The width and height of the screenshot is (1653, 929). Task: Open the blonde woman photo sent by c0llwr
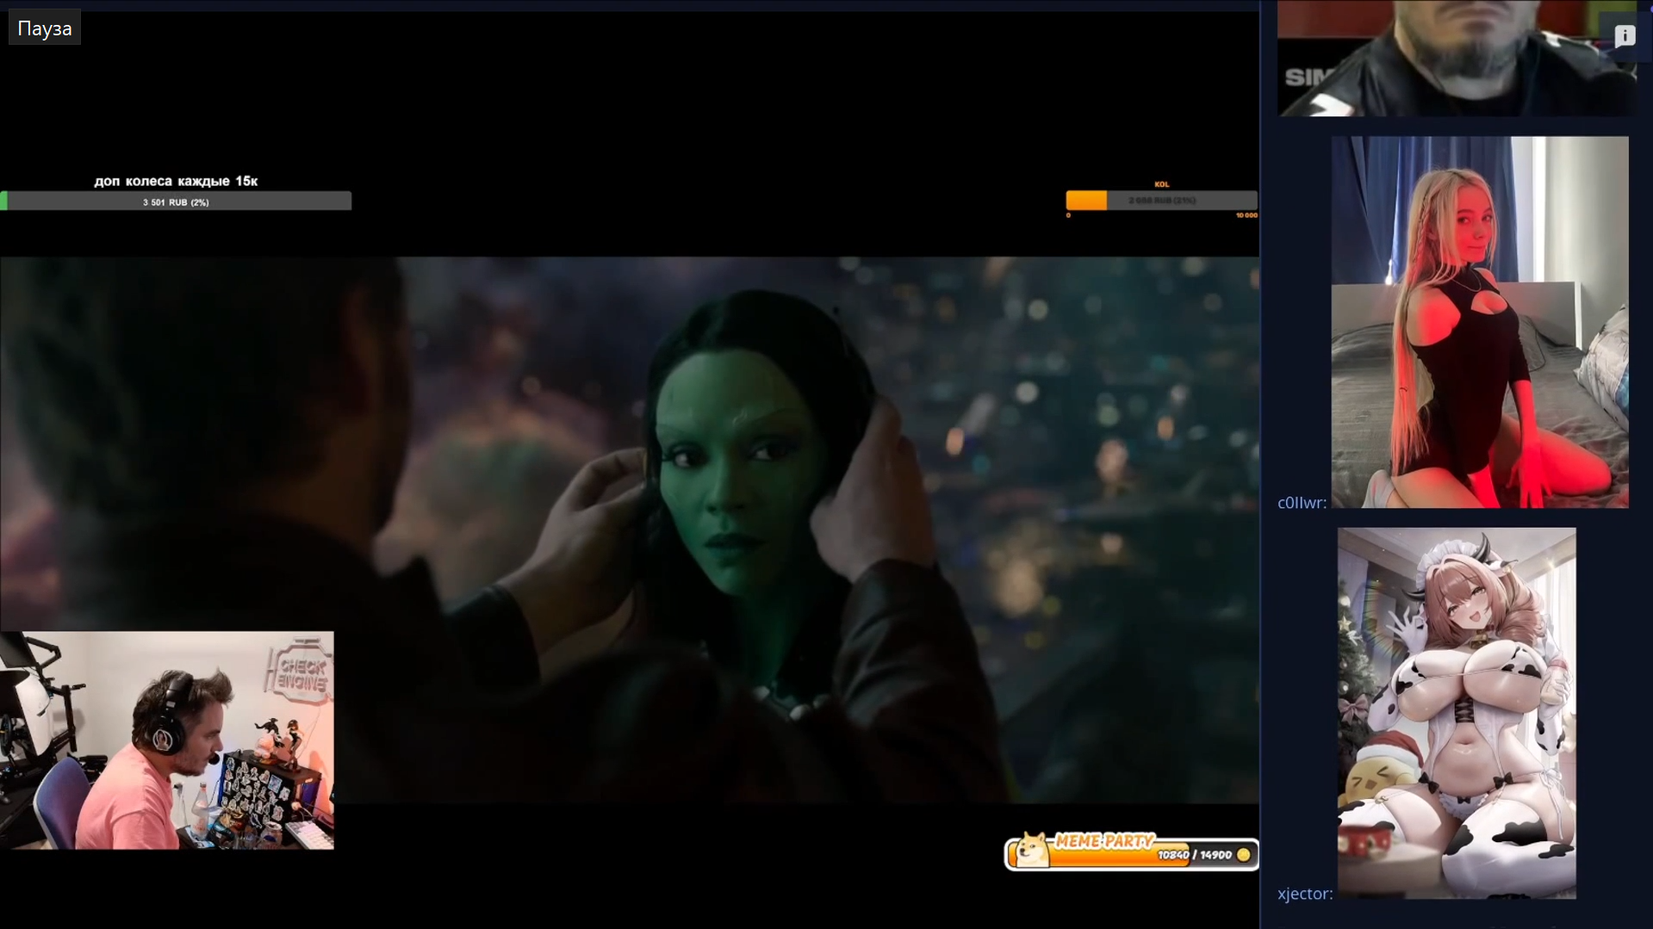coord(1480,322)
